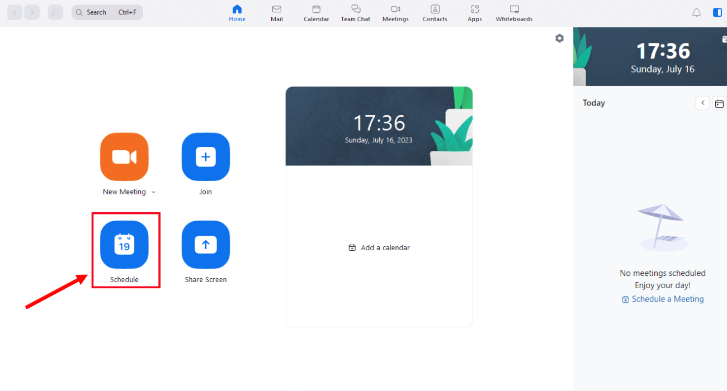Open the Meetings tab

pos(395,13)
